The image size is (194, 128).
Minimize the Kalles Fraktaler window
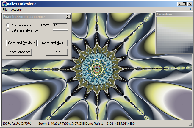pyautogui.click(x=180, y=4)
